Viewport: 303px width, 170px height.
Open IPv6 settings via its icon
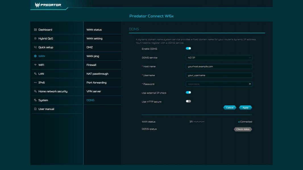[x=35, y=82]
